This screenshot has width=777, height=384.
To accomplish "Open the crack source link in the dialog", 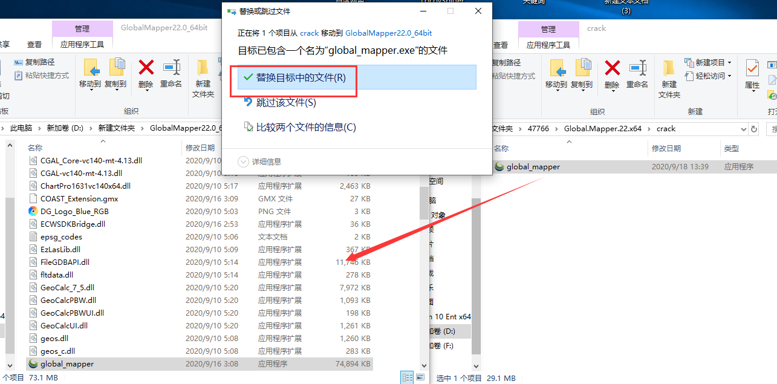I will [x=309, y=33].
